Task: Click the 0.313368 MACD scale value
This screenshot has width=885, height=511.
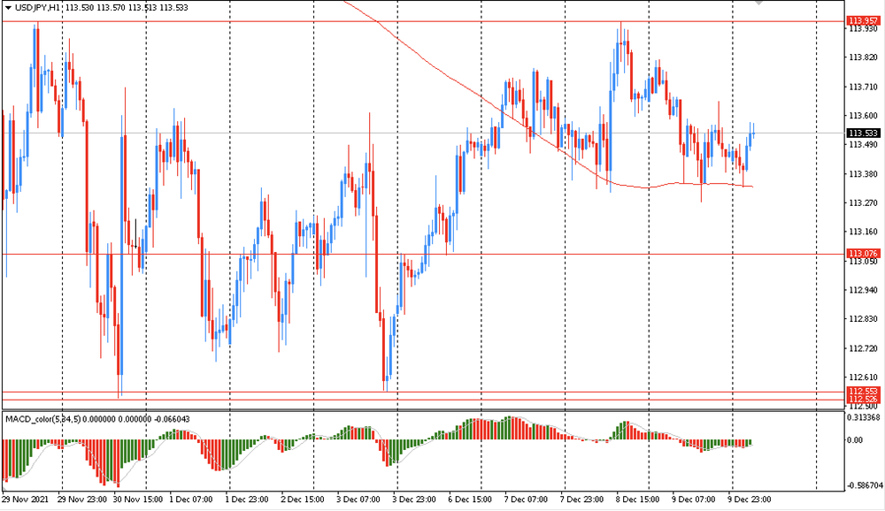Action: (864, 417)
